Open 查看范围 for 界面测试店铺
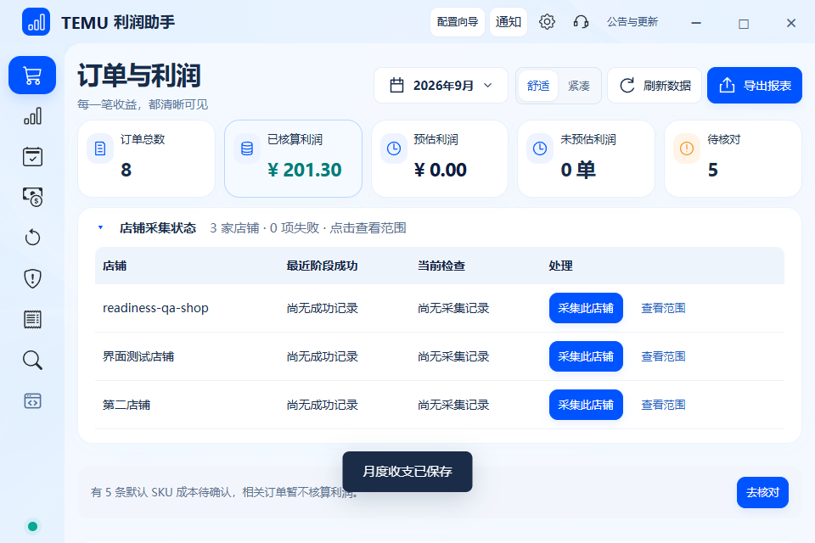 coord(663,356)
